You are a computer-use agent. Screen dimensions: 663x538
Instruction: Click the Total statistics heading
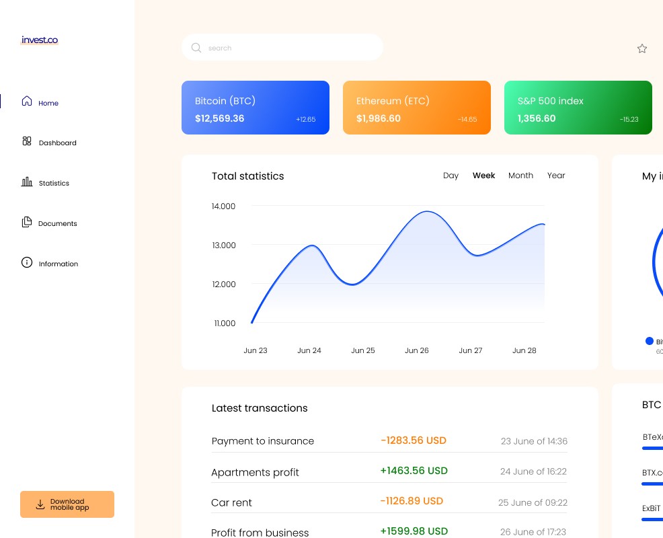(247, 176)
